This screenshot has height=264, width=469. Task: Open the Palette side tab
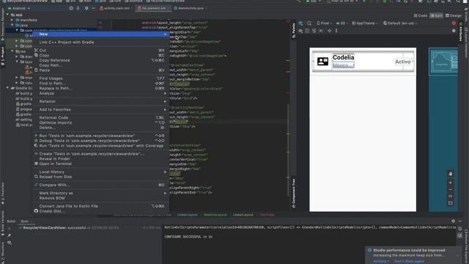click(293, 31)
